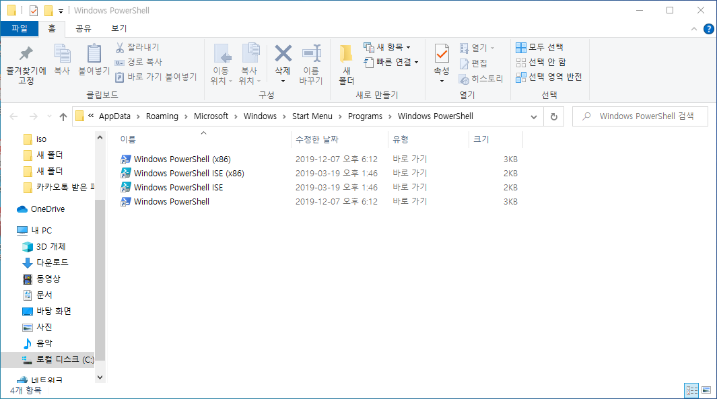Click the Programs breadcrumb in address bar
The height and width of the screenshot is (399, 717).
[x=365, y=116]
